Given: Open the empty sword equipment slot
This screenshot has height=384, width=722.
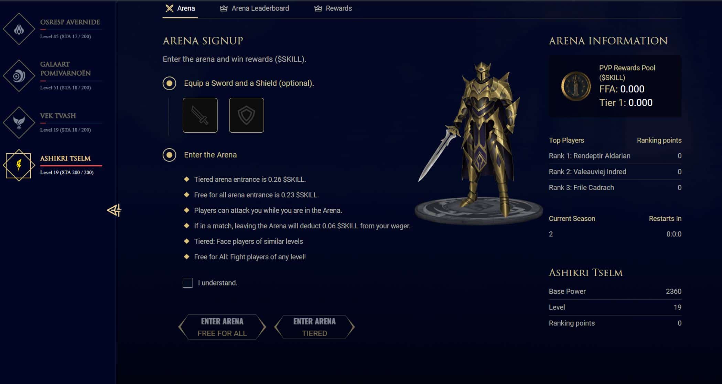Looking at the screenshot, I should point(200,115).
